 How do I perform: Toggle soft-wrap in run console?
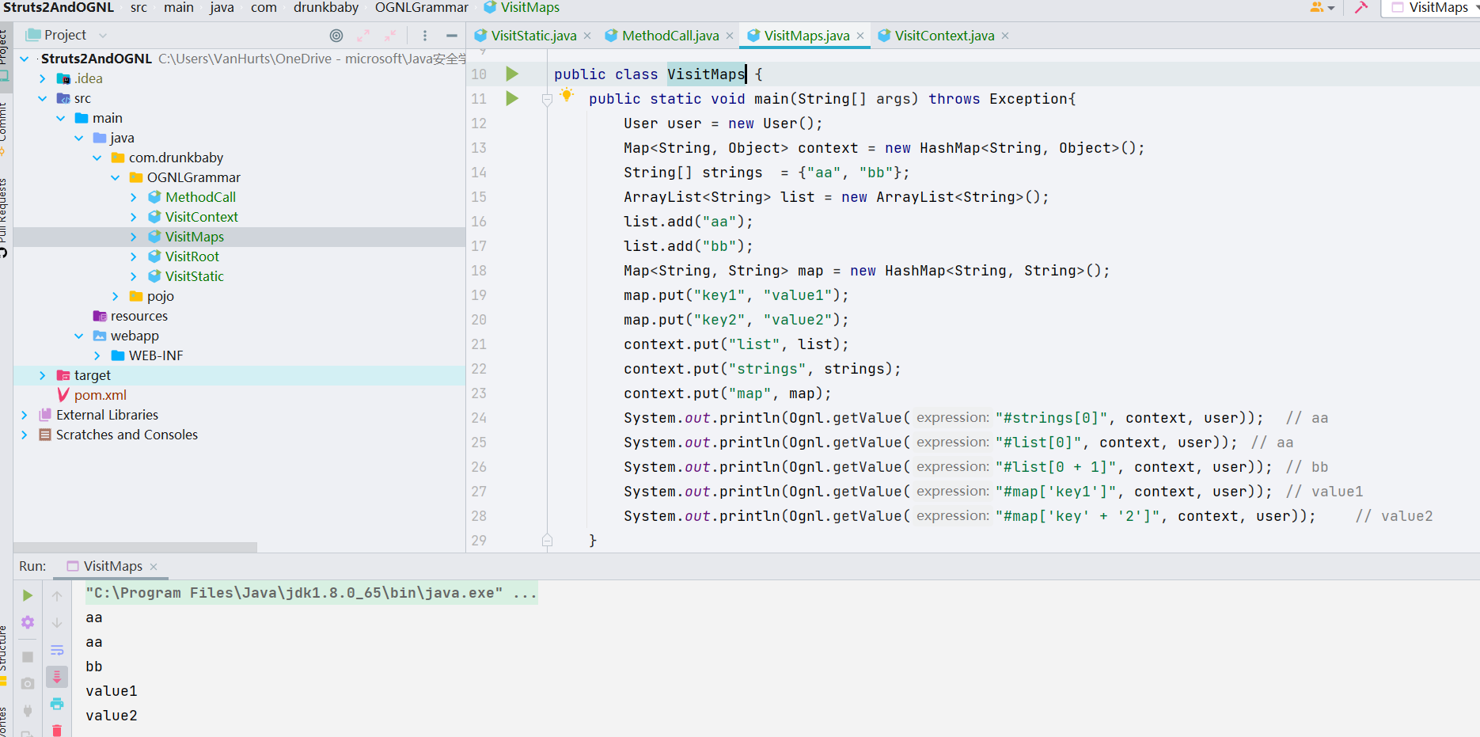pyautogui.click(x=57, y=650)
